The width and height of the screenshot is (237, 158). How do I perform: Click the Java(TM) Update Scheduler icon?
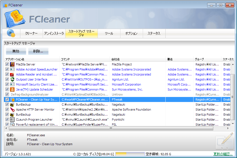pyautogui.click(x=12, y=89)
